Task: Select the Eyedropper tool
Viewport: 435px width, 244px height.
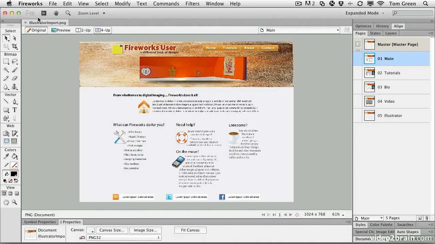Action: click(x=6, y=156)
